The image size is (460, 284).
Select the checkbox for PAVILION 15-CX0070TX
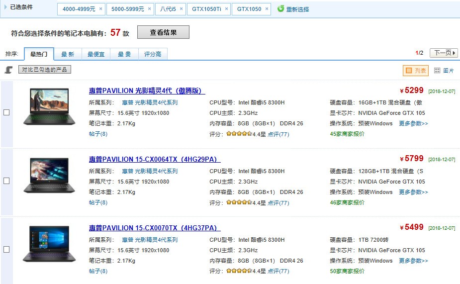tap(6, 250)
